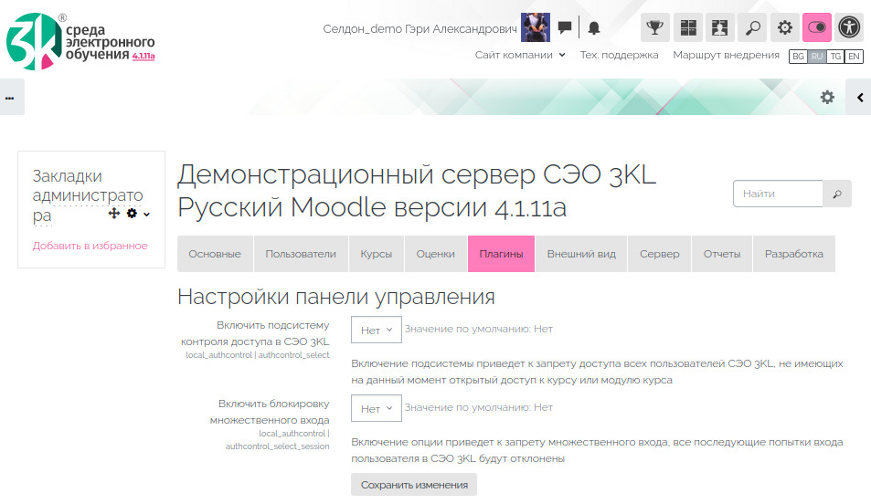Click the Сохранить изменения button

[x=414, y=485]
